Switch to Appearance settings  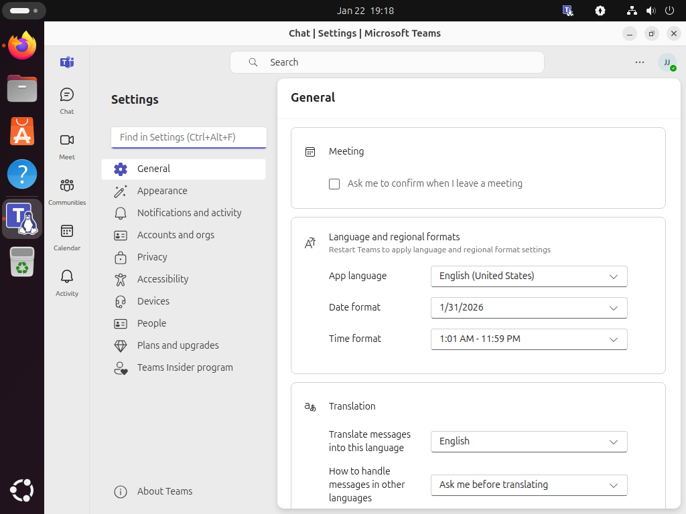[163, 191]
